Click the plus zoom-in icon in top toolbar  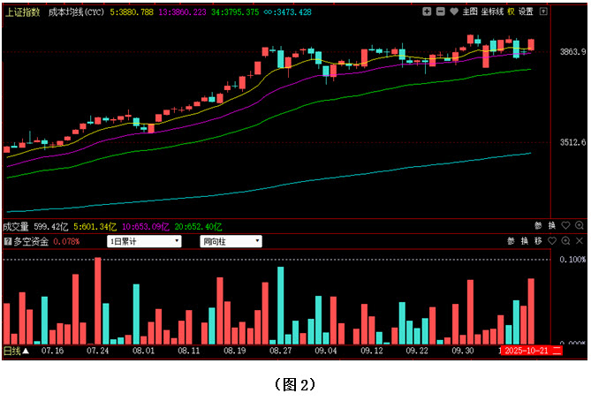coord(428,11)
